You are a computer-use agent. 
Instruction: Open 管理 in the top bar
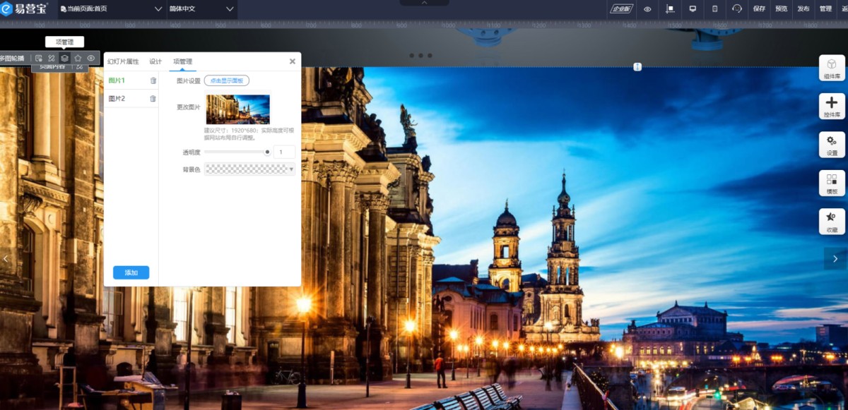[825, 9]
